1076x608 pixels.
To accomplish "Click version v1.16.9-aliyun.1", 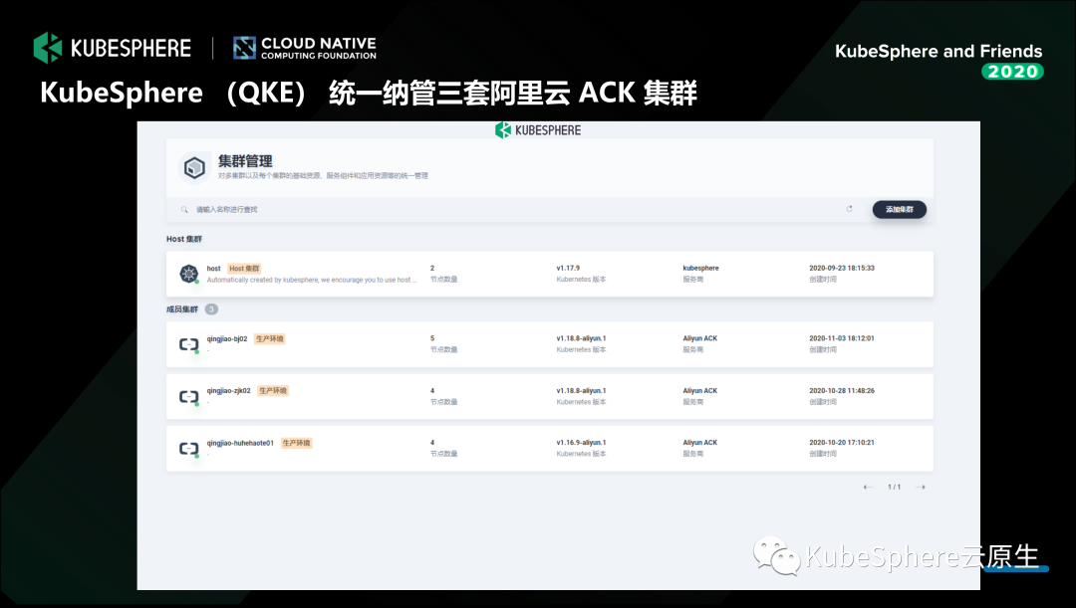I will pyautogui.click(x=581, y=442).
